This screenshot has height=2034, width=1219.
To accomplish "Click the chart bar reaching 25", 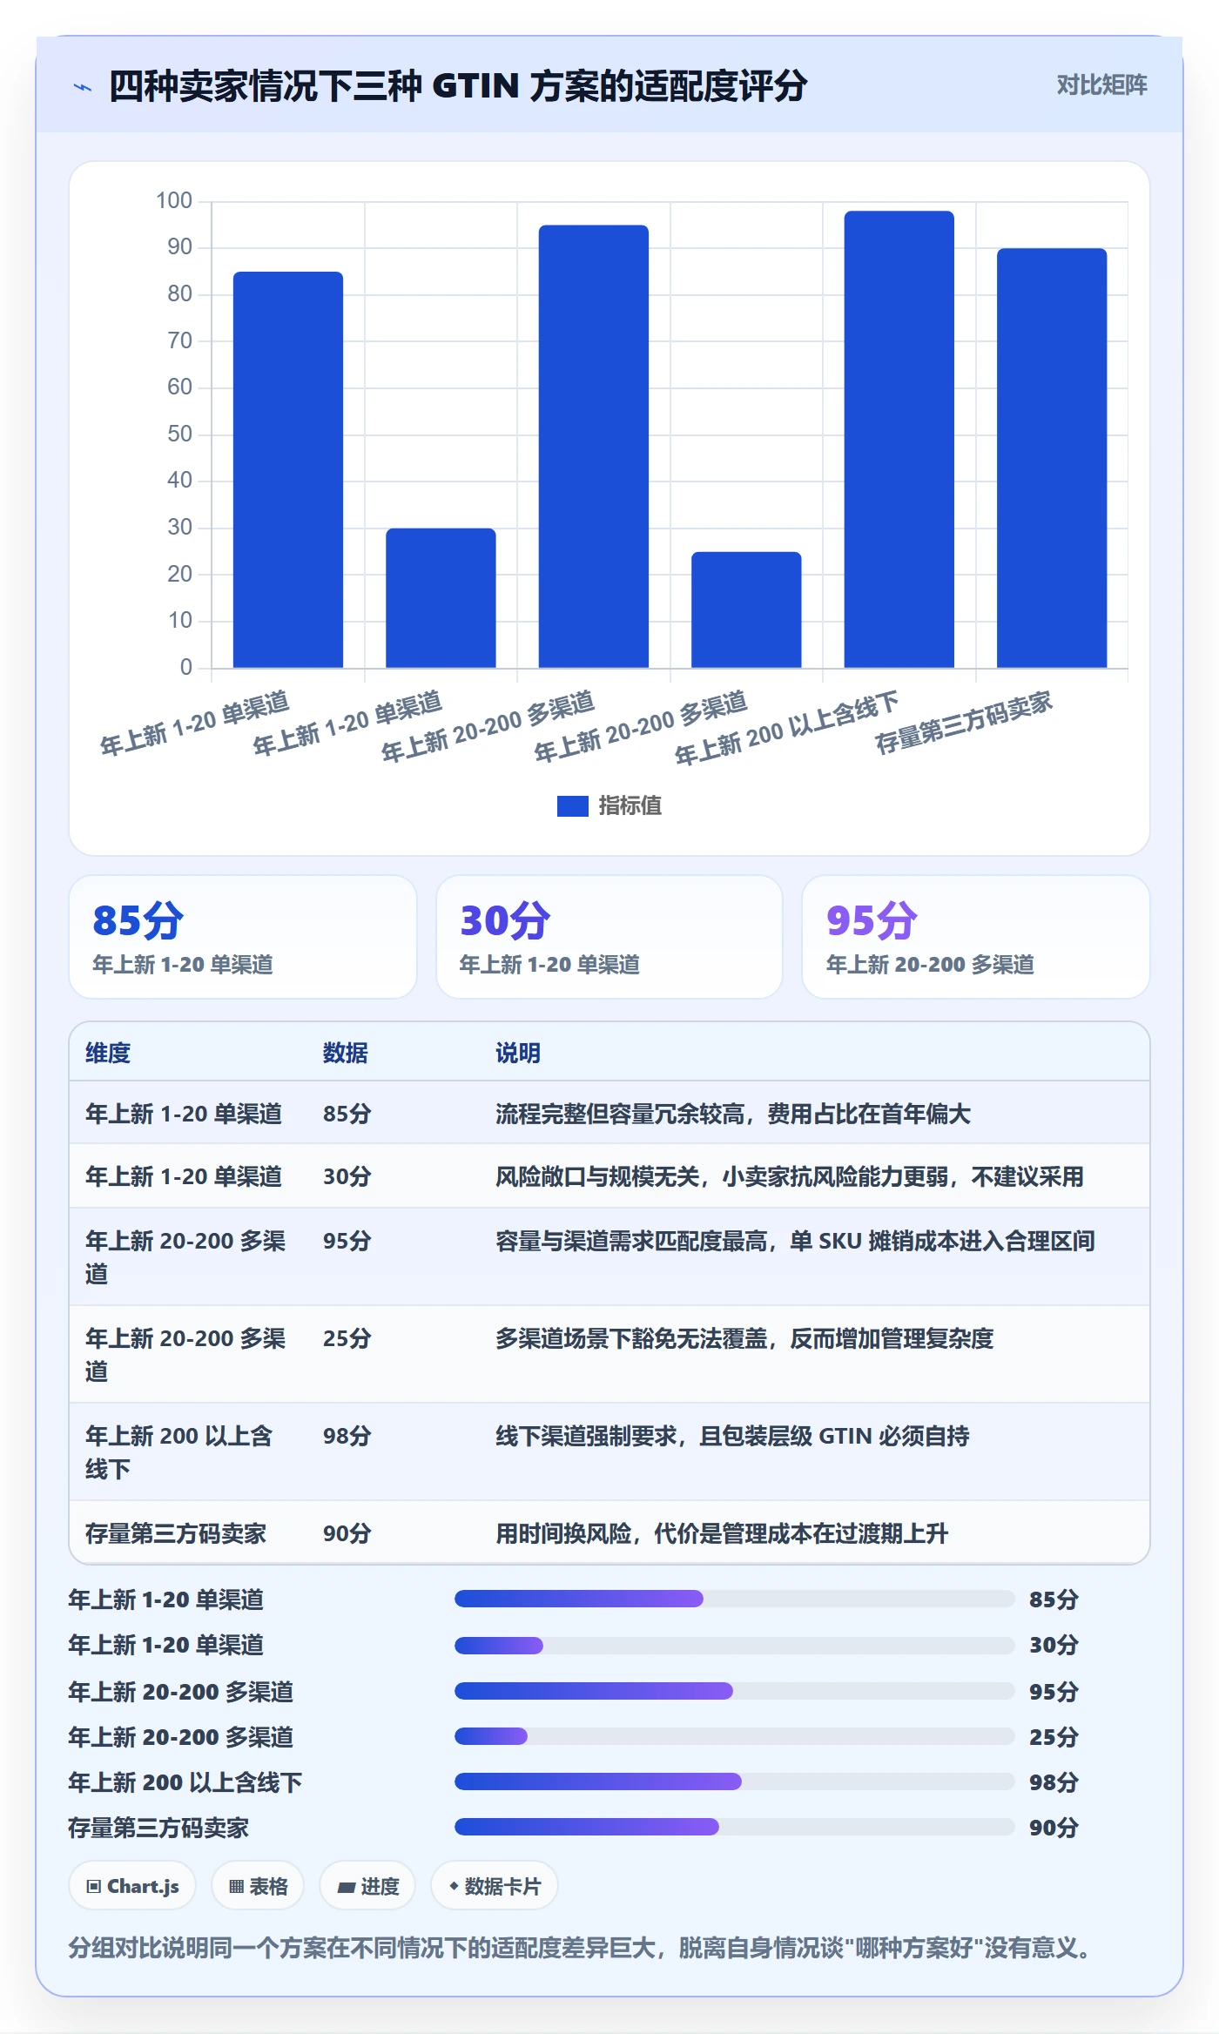I will (746, 610).
